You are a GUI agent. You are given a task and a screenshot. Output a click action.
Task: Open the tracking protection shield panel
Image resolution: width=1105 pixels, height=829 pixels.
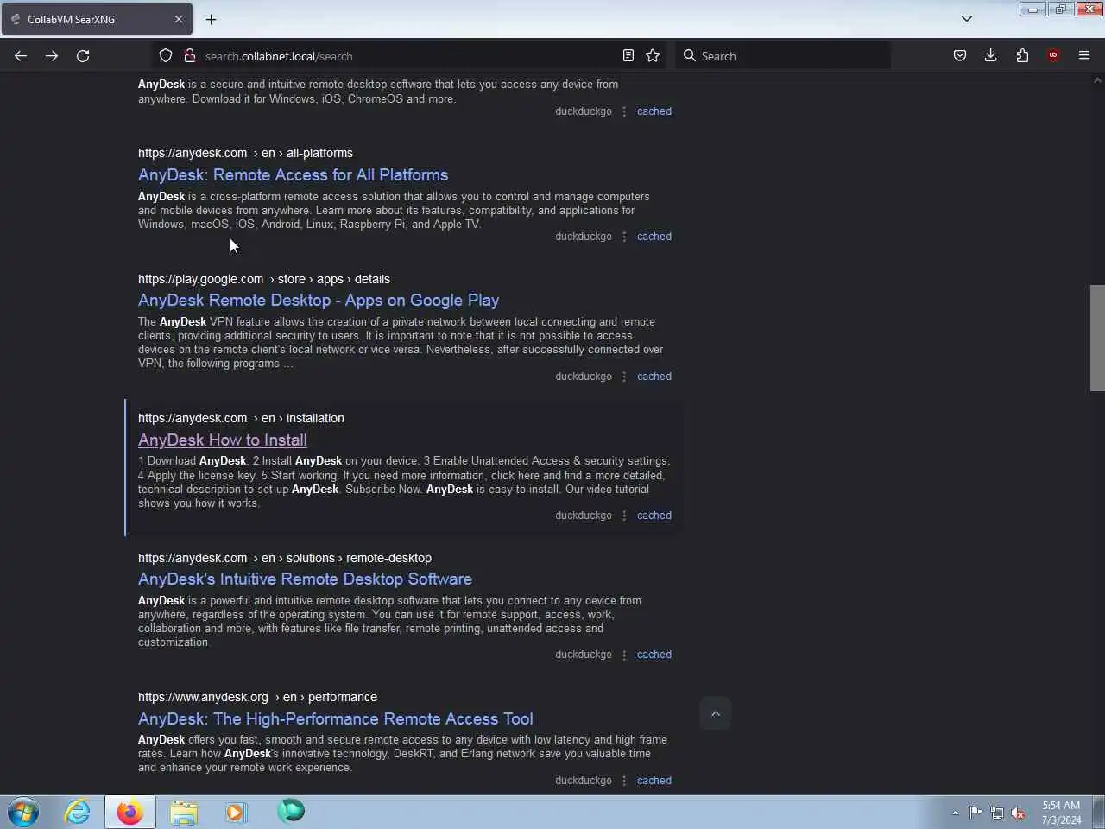pos(166,56)
